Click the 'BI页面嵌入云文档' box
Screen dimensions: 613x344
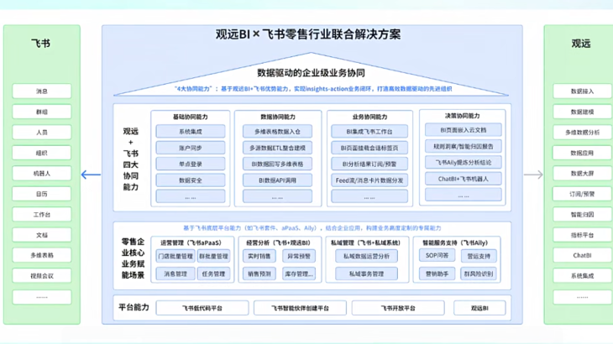point(464,130)
